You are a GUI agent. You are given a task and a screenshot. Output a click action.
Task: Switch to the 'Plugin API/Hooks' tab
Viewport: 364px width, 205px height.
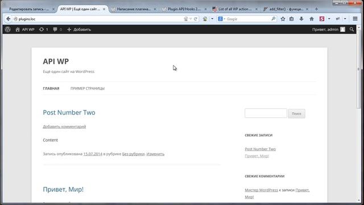[184, 9]
